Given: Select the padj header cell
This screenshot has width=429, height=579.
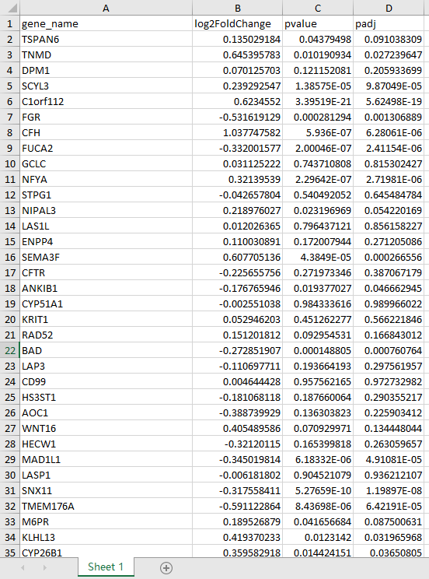Looking at the screenshot, I should [389, 23].
